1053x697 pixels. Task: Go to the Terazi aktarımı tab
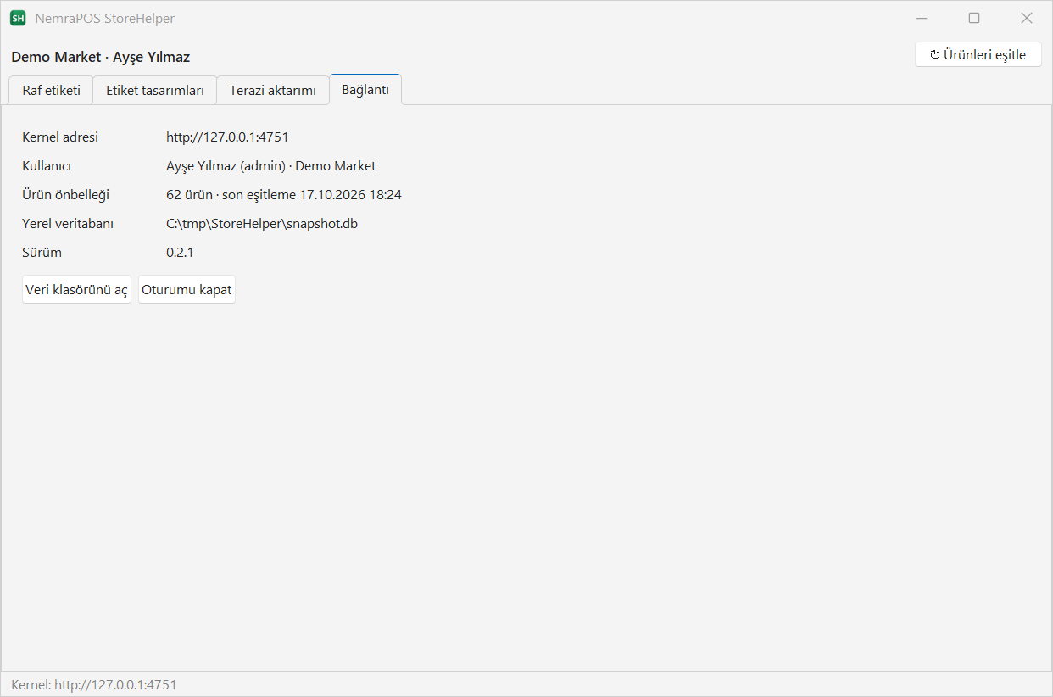click(x=273, y=91)
